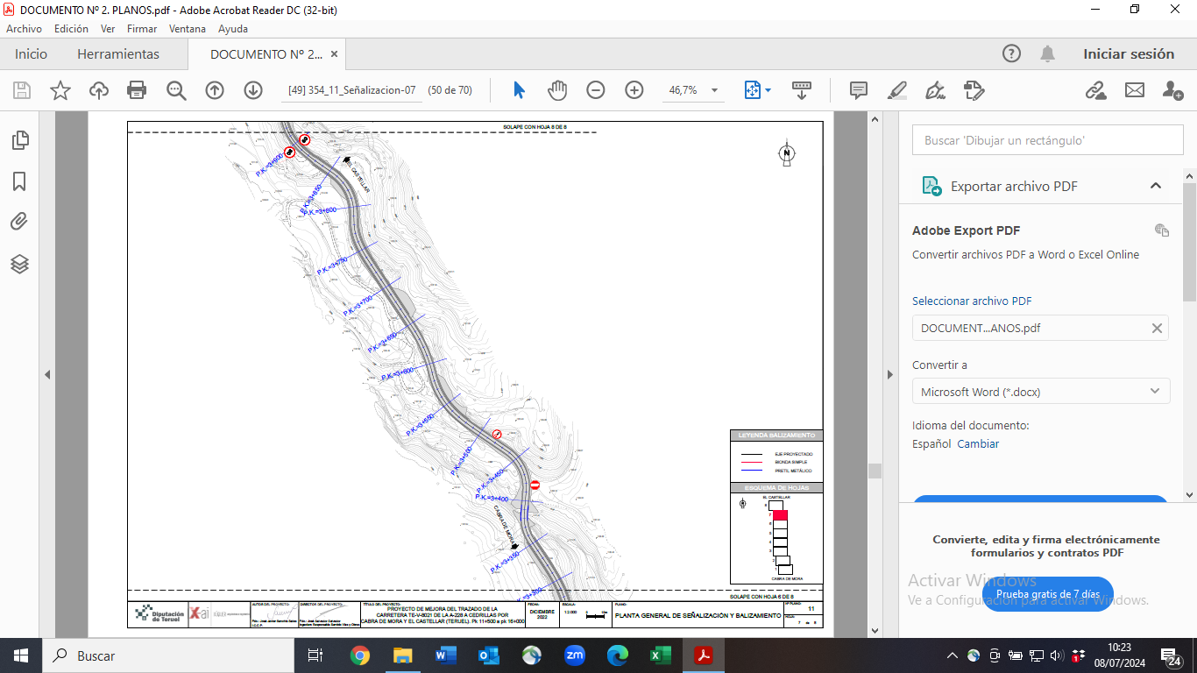The width and height of the screenshot is (1197, 673).
Task: Switch to the Herramientas tab
Action: [x=118, y=54]
